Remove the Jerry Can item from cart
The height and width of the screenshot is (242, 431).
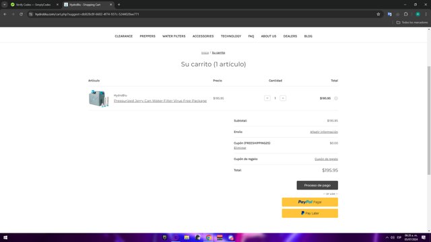[336, 98]
